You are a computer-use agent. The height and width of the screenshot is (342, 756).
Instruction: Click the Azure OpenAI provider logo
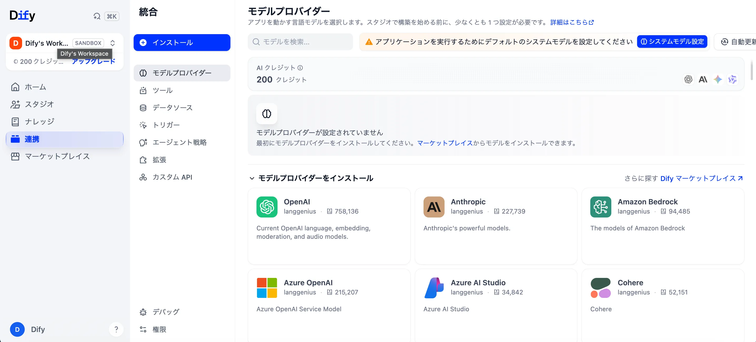(267, 288)
